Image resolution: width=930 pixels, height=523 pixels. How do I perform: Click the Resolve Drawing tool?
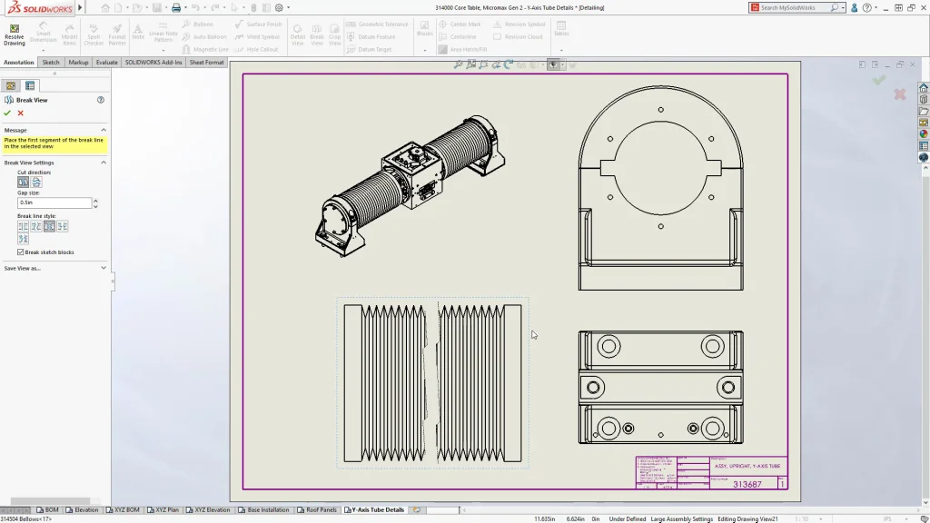click(x=15, y=35)
